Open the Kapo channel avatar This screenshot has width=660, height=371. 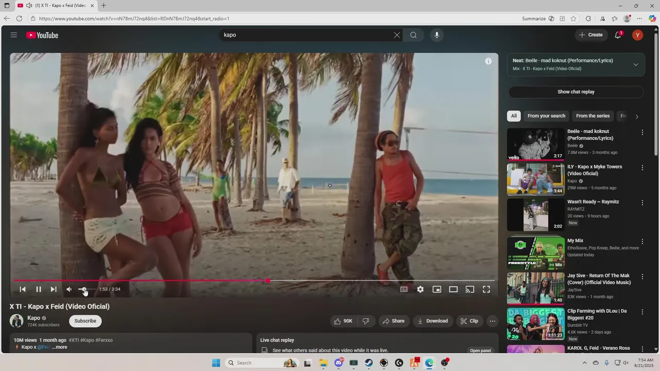[16, 321]
